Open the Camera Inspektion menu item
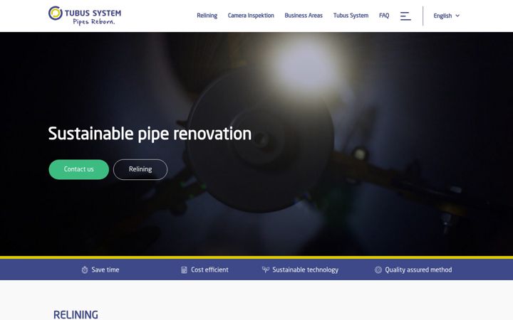Viewport: 513px width, 320px height. click(x=251, y=16)
